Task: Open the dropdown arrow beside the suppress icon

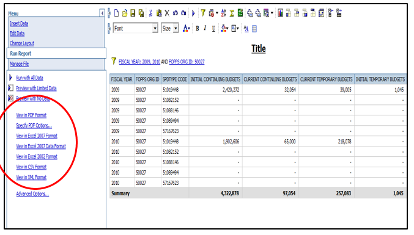Action: click(x=216, y=13)
